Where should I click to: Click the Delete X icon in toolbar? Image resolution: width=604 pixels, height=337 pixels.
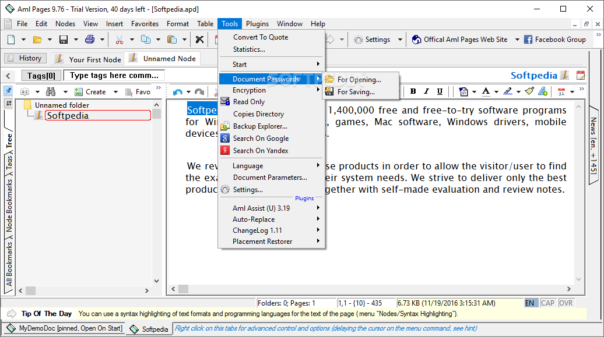[x=199, y=39]
